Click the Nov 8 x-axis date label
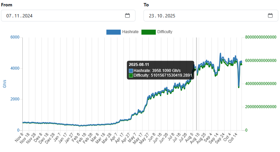This screenshot has height=152, width=280. click(x=19, y=137)
